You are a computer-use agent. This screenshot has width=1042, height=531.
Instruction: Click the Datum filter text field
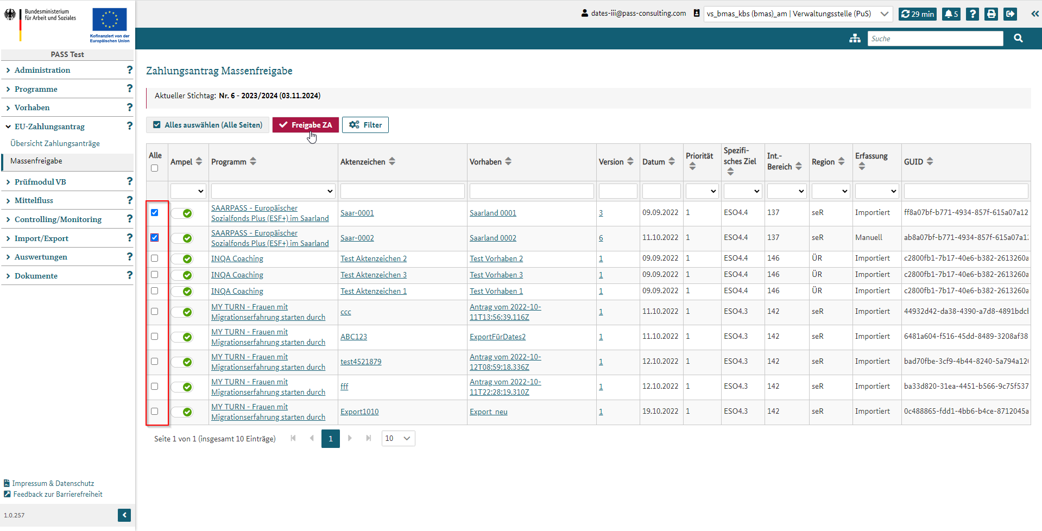pyautogui.click(x=661, y=191)
